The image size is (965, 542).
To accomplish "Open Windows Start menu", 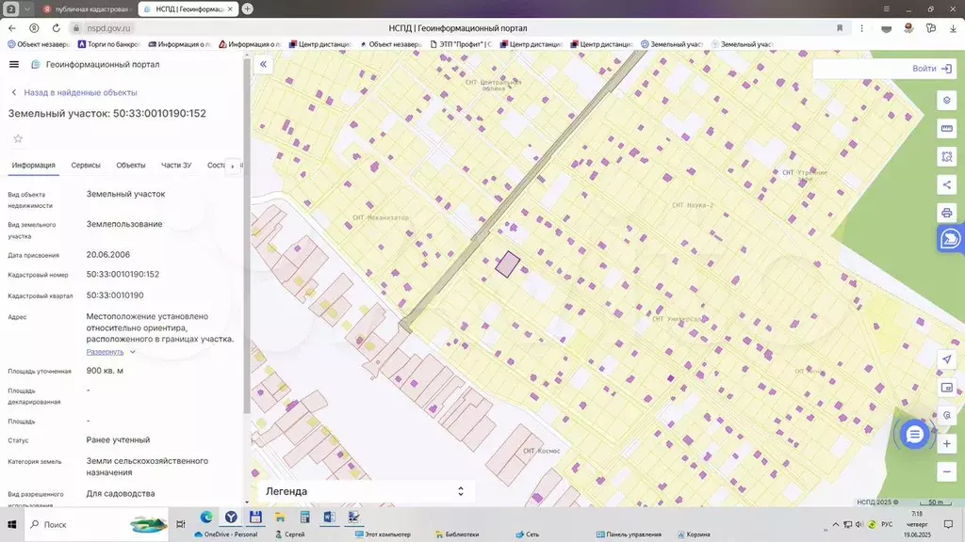I will coord(11,524).
